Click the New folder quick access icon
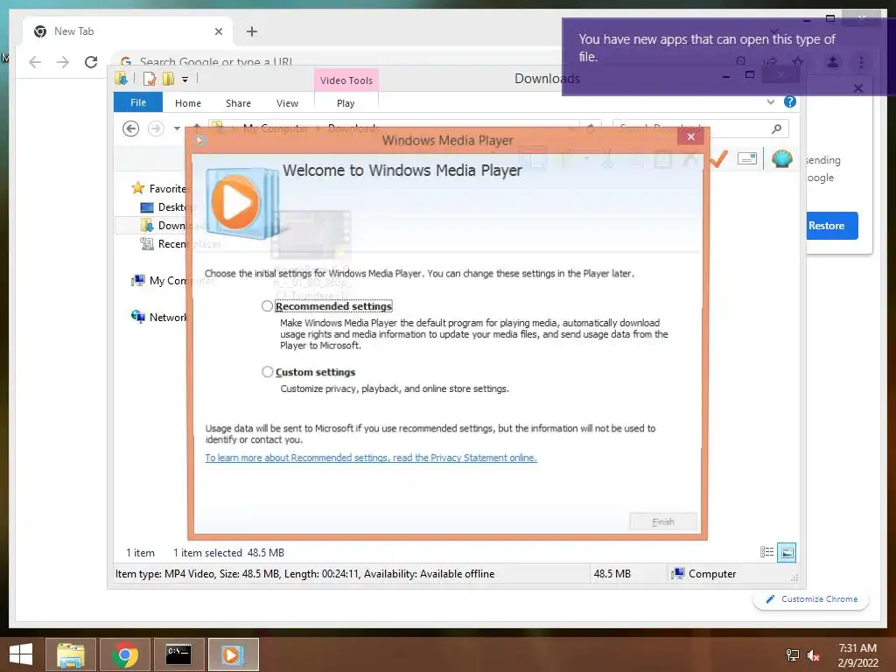This screenshot has width=896, height=672. [168, 79]
